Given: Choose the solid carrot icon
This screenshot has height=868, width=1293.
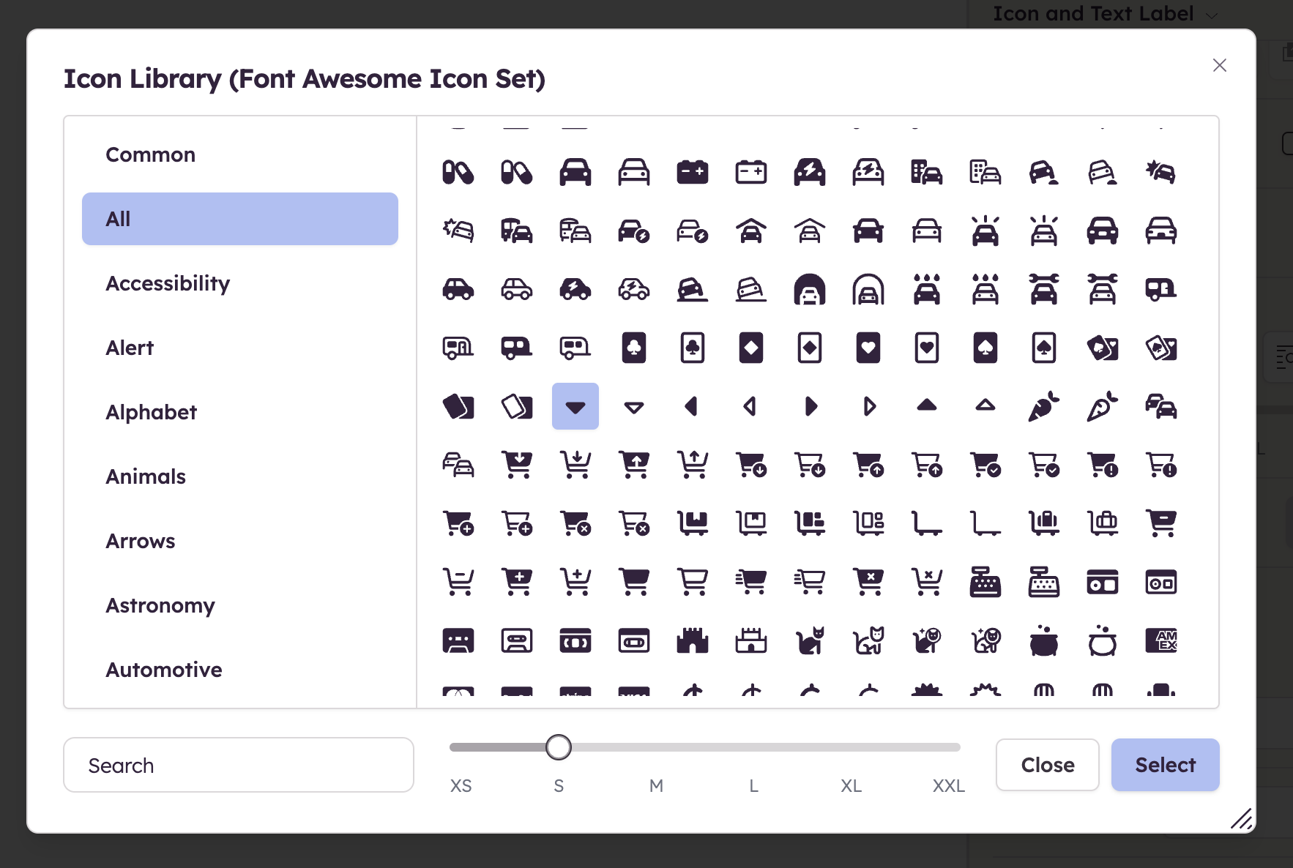Looking at the screenshot, I should (1043, 406).
